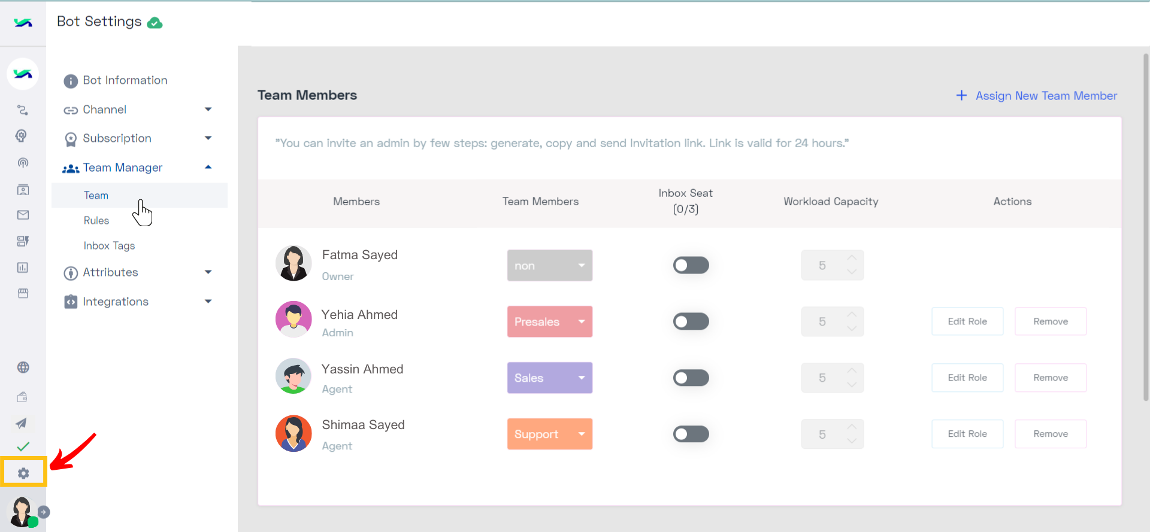Select Rules under Team Manager

tap(96, 220)
